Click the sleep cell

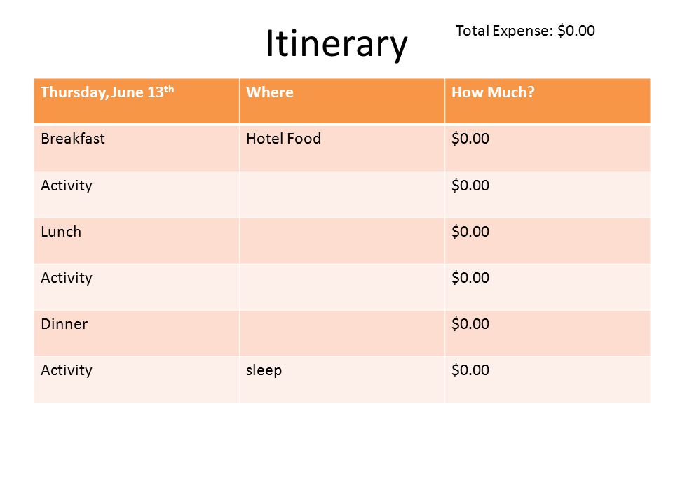pos(342,379)
